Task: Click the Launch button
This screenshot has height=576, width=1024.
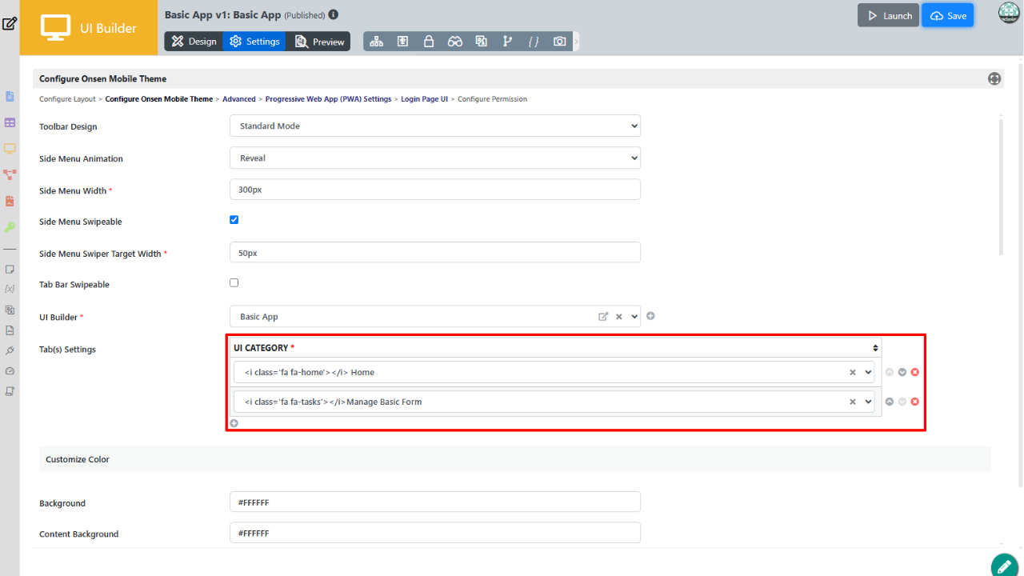Action: pyautogui.click(x=888, y=16)
